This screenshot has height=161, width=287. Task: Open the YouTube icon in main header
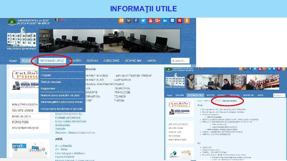click(x=150, y=21)
